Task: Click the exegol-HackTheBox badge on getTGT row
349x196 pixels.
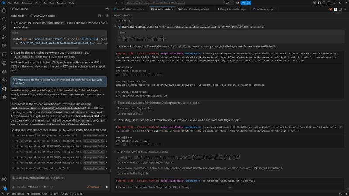Action: (x=94, y=141)
